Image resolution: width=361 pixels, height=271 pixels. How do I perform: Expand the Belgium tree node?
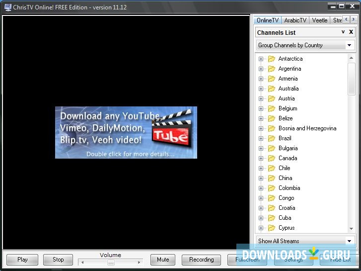click(x=261, y=108)
